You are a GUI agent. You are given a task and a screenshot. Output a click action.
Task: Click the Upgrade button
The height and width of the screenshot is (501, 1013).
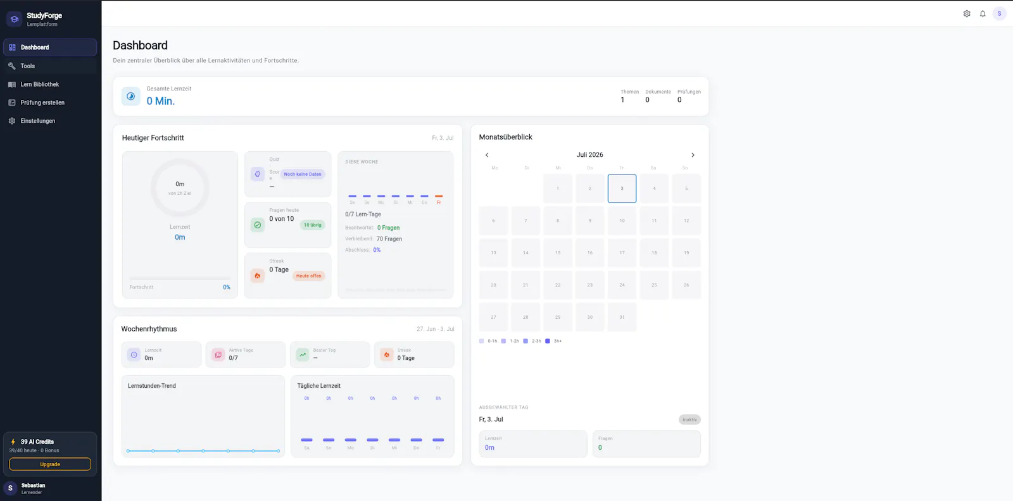click(x=50, y=464)
